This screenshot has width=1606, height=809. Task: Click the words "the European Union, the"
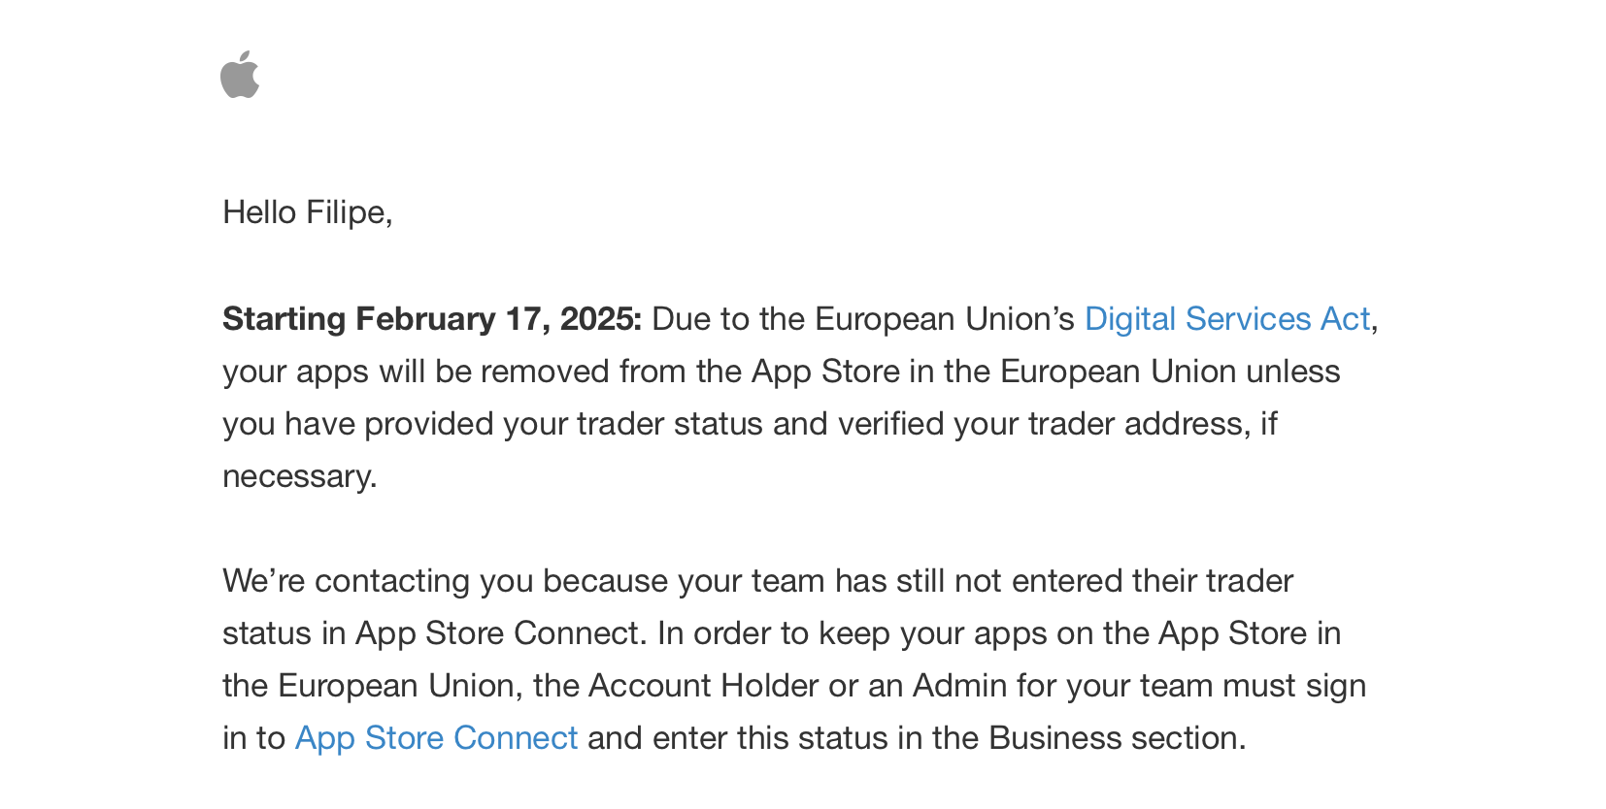coord(401,686)
